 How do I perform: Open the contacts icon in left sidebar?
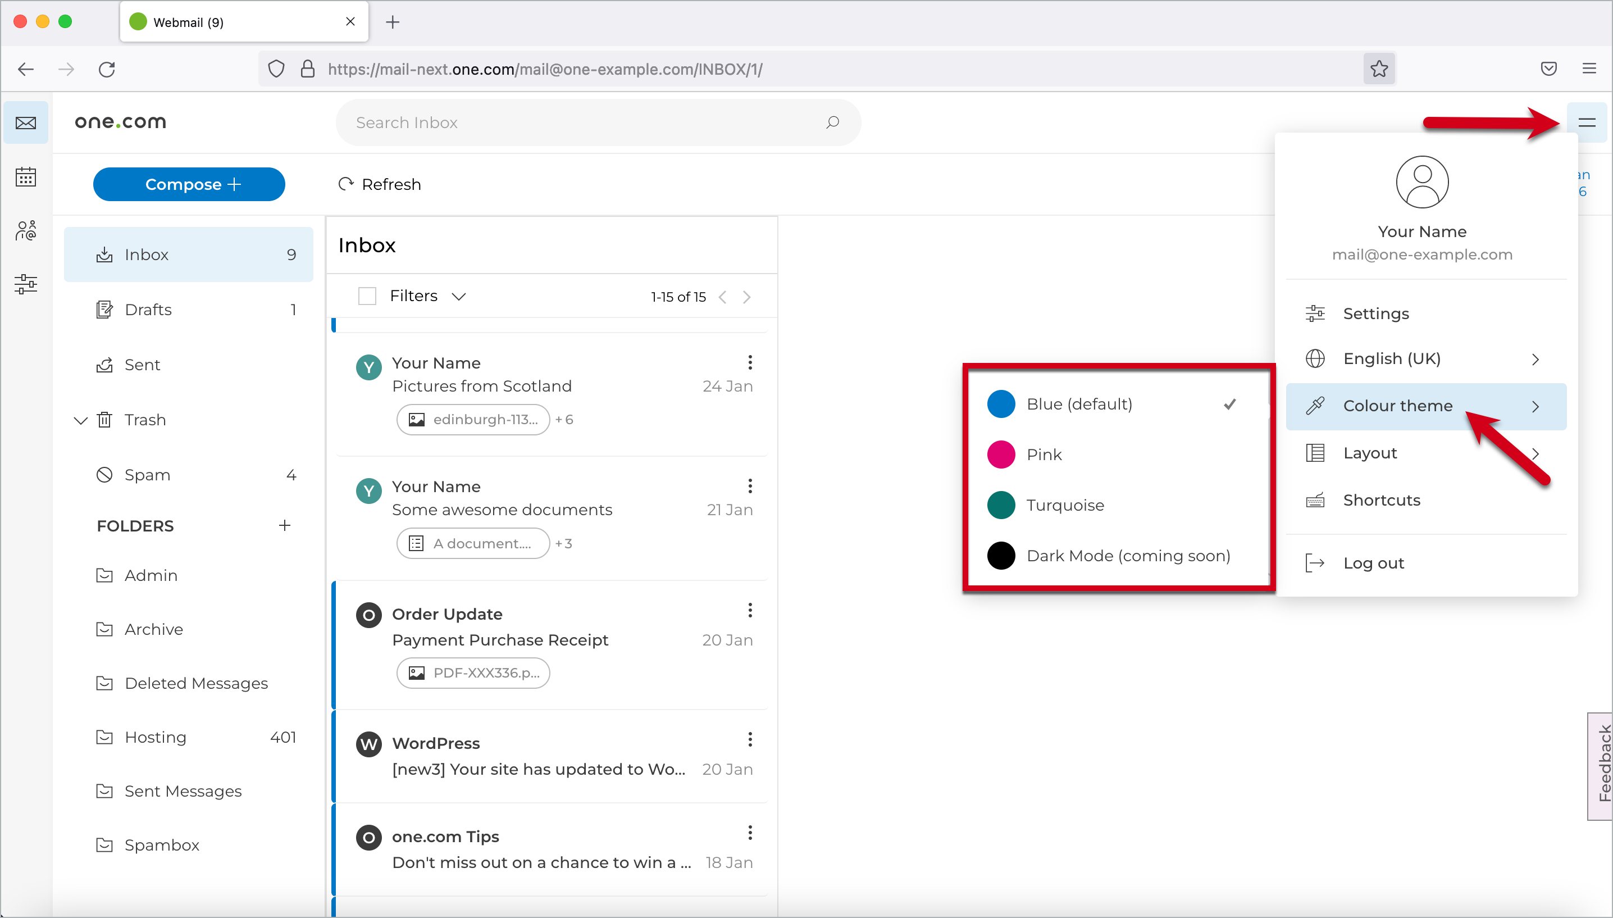point(26,231)
